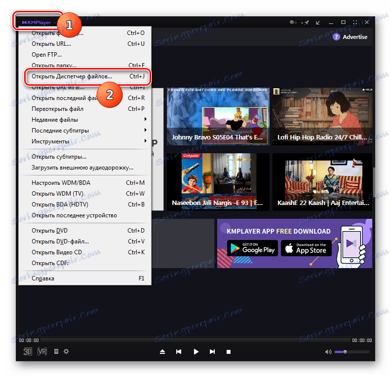The height and width of the screenshot is (377, 391).
Task: Select Открыть URL... menu item
Action: (x=85, y=44)
